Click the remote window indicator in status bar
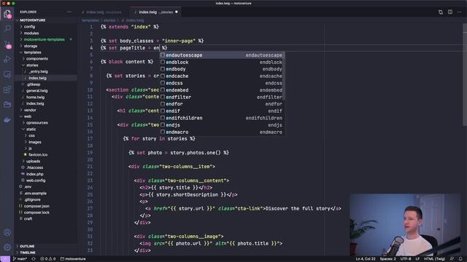467x262 pixels. tap(5, 259)
